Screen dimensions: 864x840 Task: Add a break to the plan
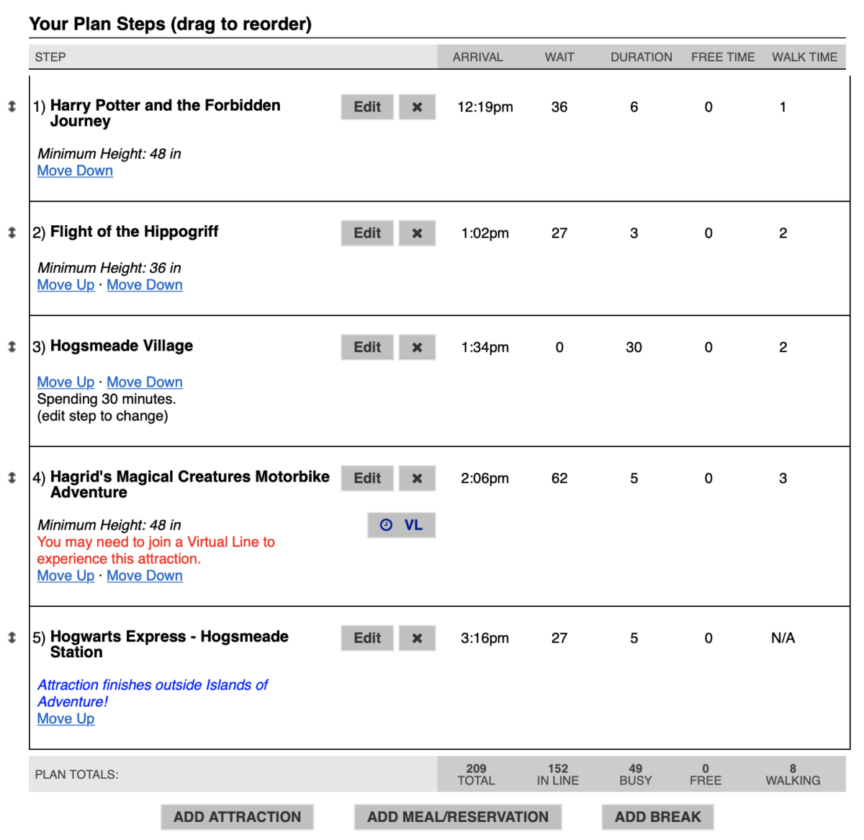click(x=657, y=816)
